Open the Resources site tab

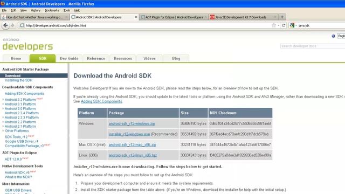tap(123, 58)
